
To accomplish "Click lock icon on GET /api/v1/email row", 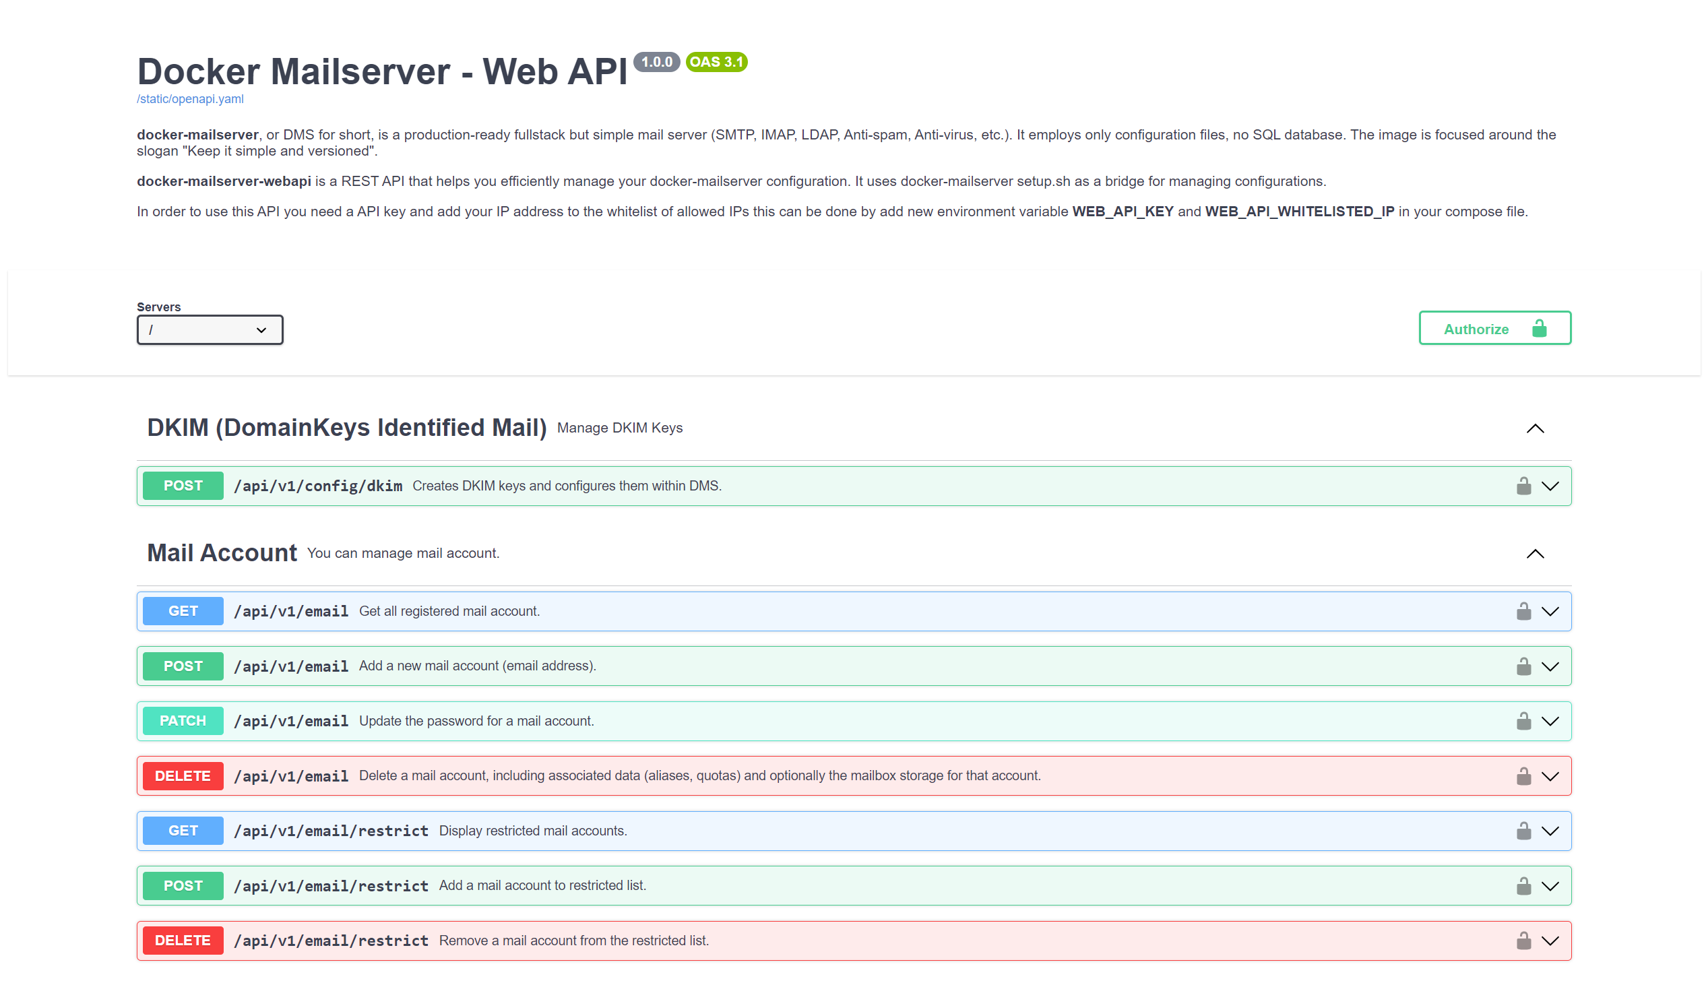I will 1523,611.
